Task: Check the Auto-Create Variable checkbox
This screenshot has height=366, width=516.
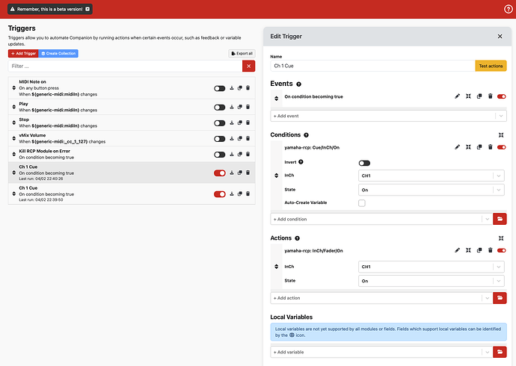Action: click(x=362, y=203)
